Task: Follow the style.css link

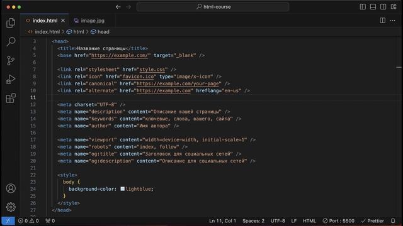Action: [x=152, y=70]
